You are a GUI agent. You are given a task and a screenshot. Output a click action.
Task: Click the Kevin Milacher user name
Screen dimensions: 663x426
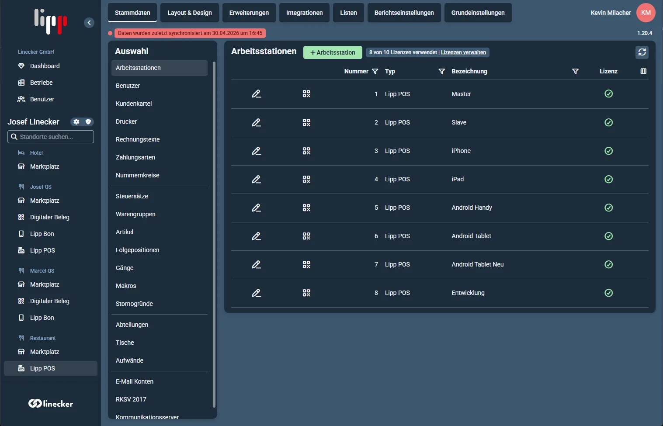tap(611, 13)
